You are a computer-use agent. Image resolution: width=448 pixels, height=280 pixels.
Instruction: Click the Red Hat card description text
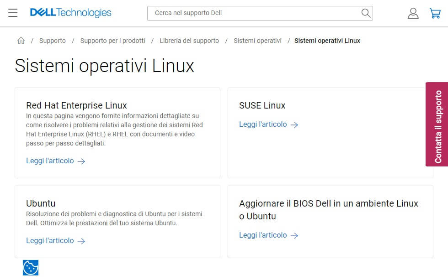pyautogui.click(x=114, y=130)
